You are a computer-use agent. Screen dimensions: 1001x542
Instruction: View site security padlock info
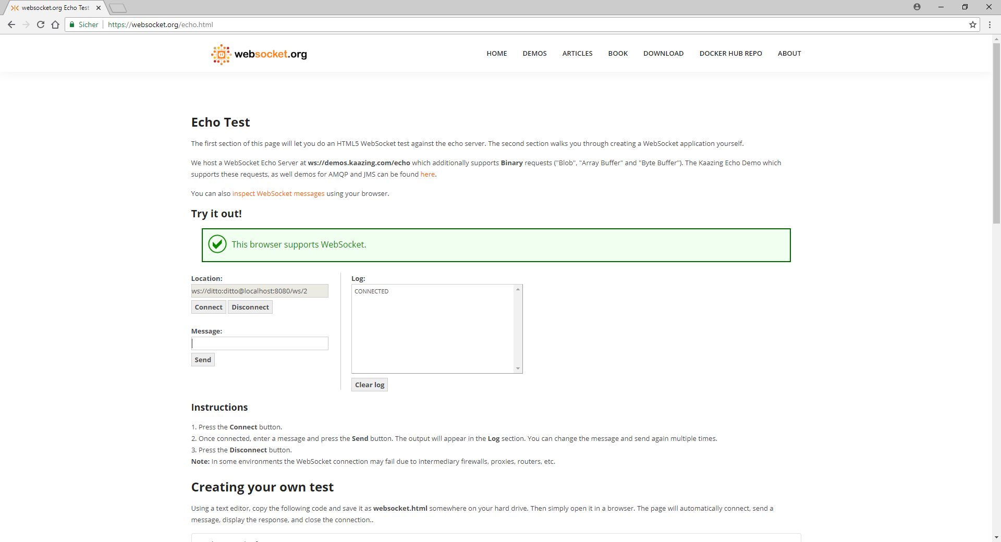click(72, 24)
